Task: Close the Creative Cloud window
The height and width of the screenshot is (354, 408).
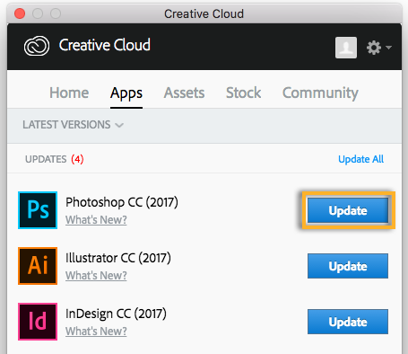Action: pos(20,13)
